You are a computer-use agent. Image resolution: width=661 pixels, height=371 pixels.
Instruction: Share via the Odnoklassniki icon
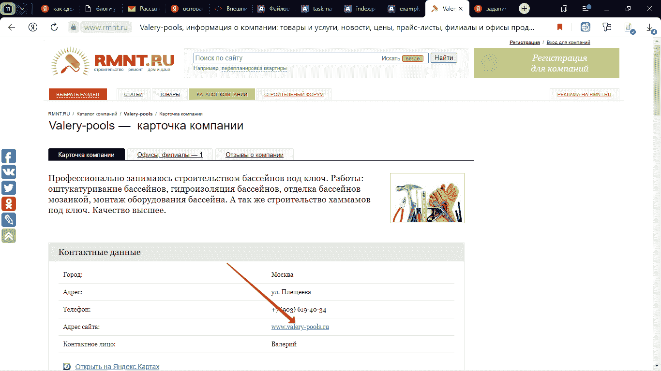9,204
